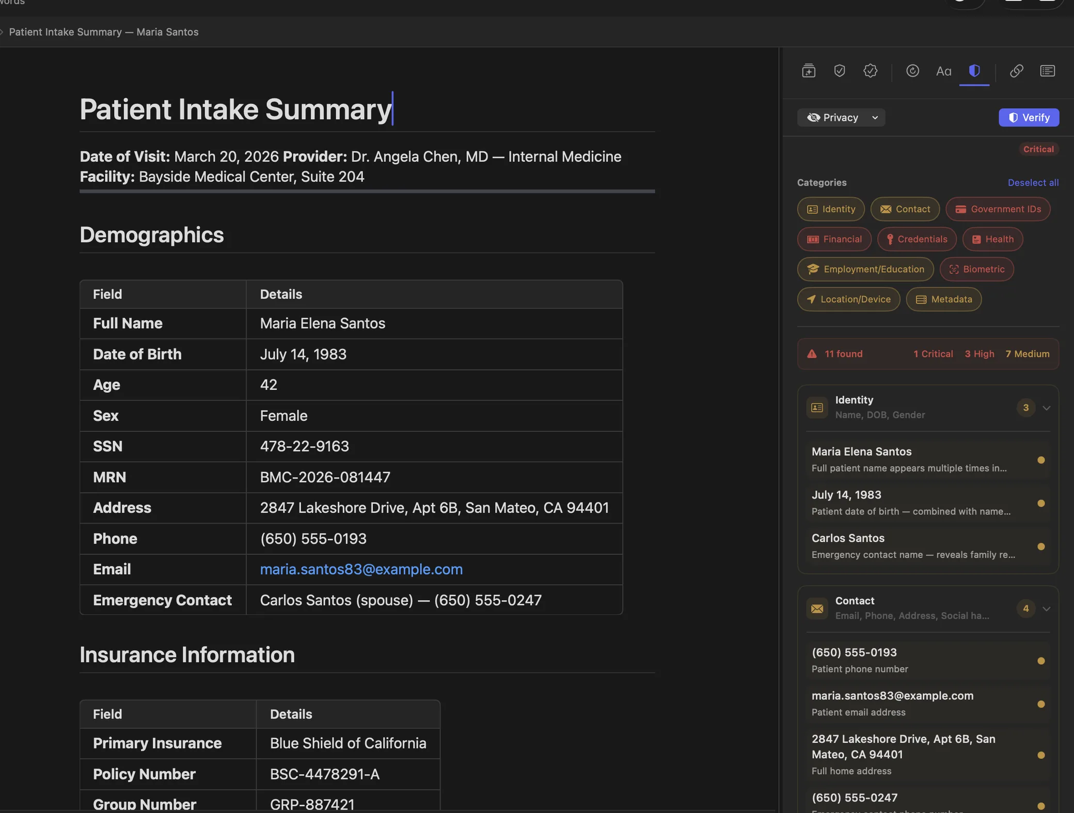Collapse the Identity findings group chevron
Viewport: 1074px width, 813px height.
(1046, 408)
